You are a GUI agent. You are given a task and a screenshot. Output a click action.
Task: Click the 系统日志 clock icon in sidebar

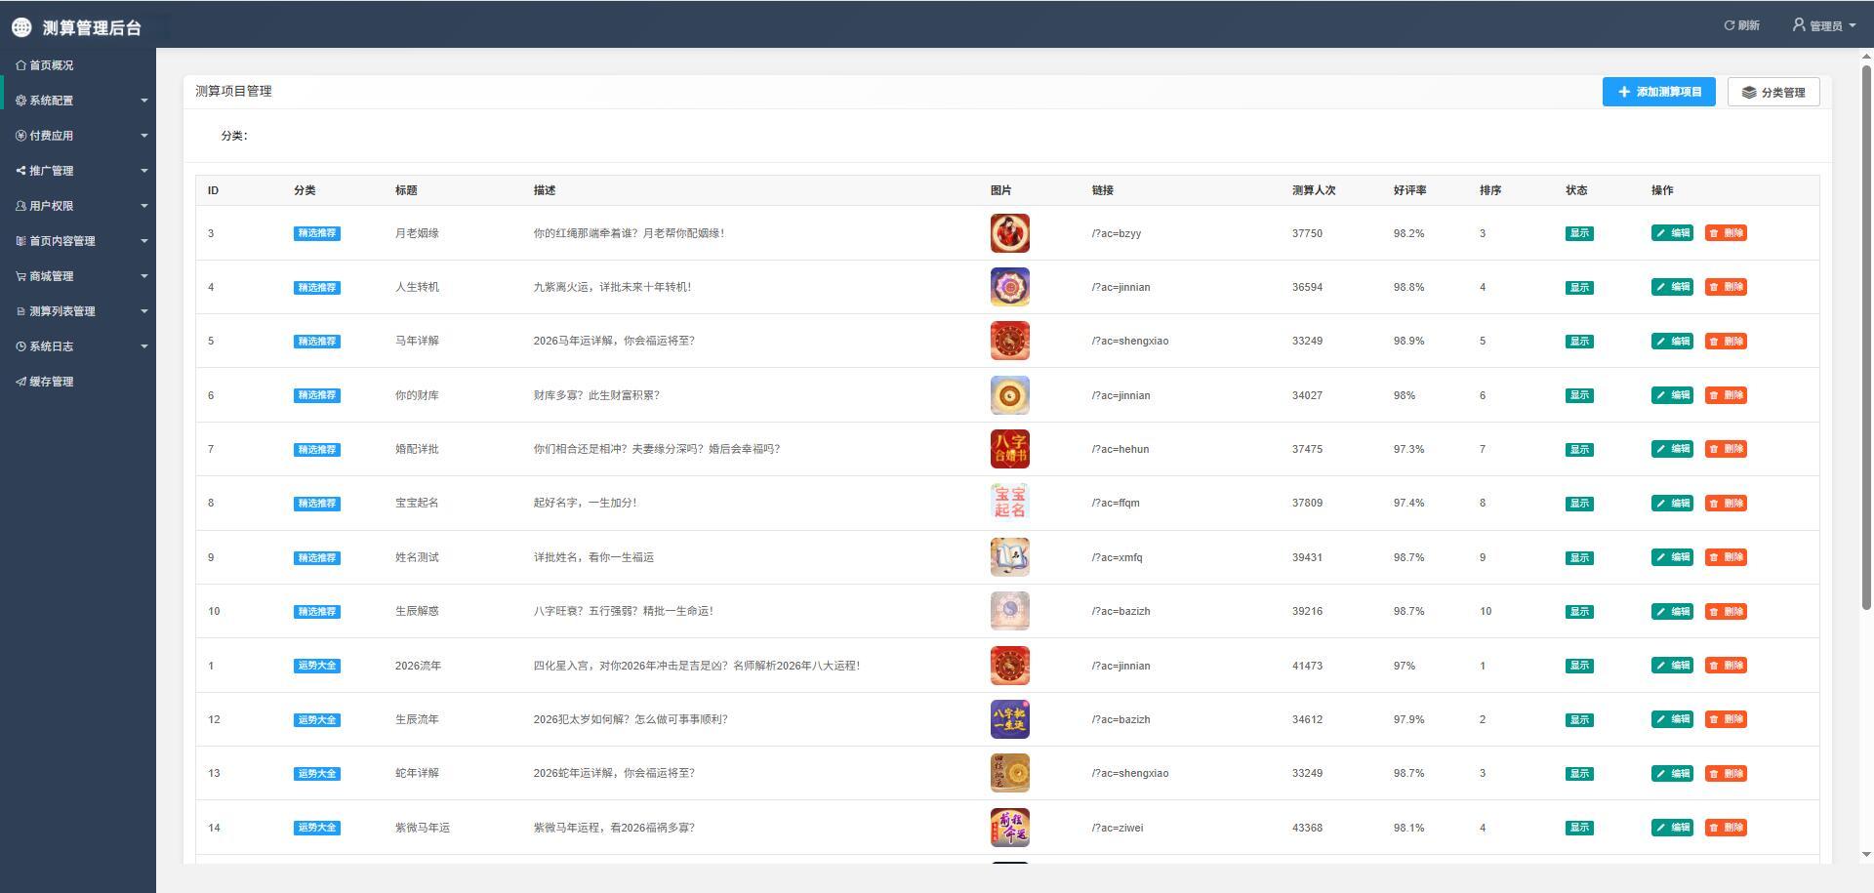[x=20, y=346]
